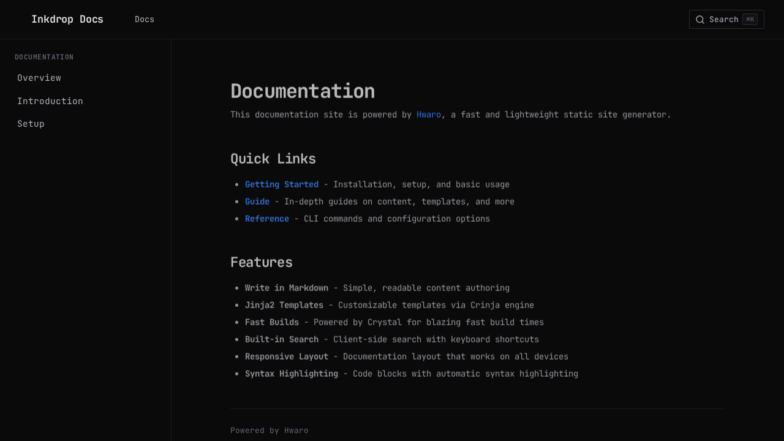Click the magnifying glass search icon
Image resolution: width=784 pixels, height=441 pixels.
(x=700, y=19)
